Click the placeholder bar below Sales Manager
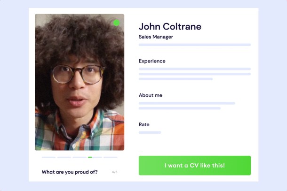The image size is (287, 191). 195,45
